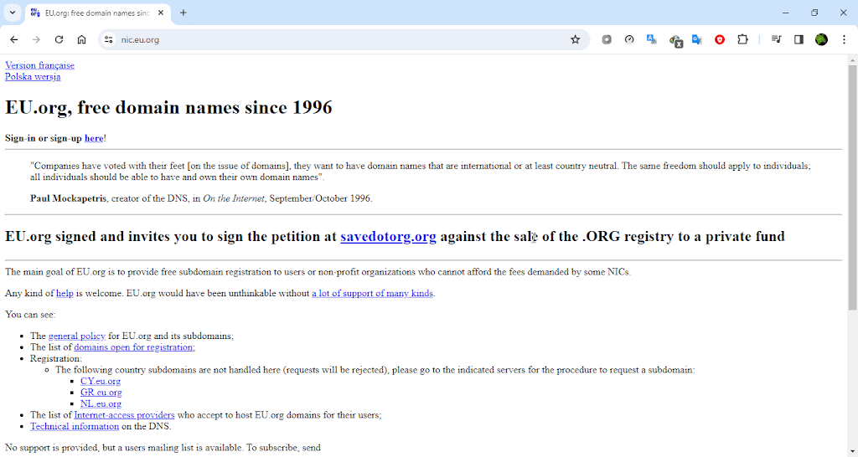Open a new browser tab

183,13
